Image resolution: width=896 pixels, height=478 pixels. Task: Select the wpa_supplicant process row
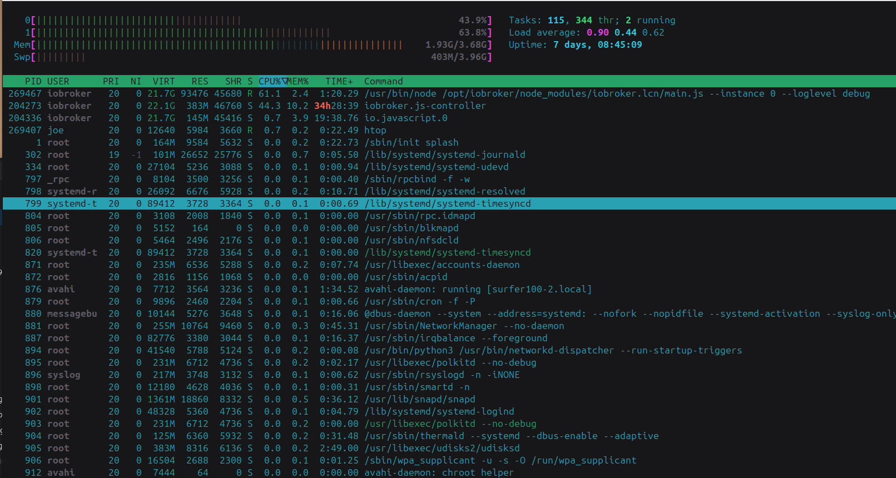pyautogui.click(x=449, y=460)
